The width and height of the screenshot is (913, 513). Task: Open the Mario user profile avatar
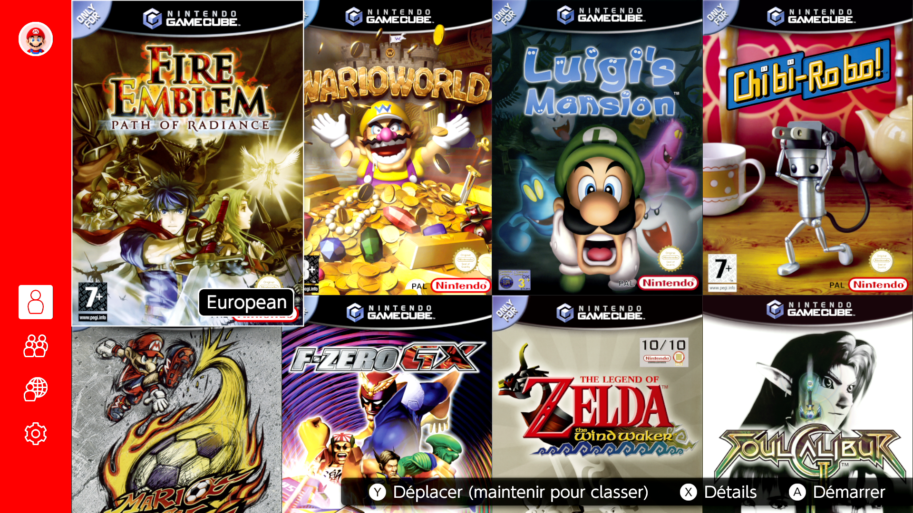click(x=36, y=39)
